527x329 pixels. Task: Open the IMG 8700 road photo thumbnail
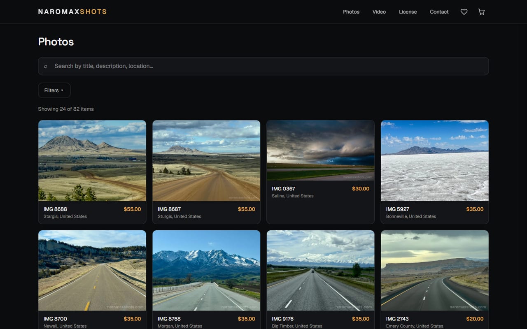[x=92, y=270]
